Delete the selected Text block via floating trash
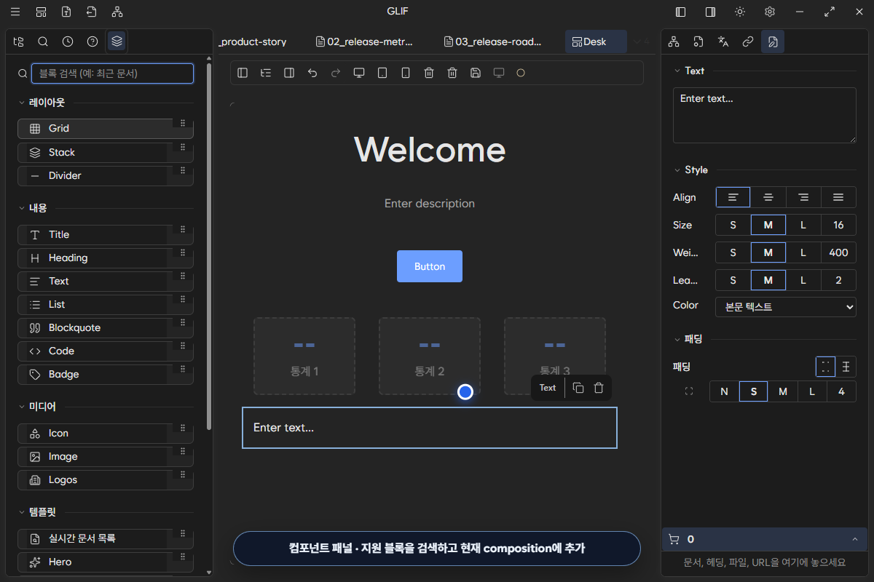Image resolution: width=874 pixels, height=582 pixels. pyautogui.click(x=599, y=388)
